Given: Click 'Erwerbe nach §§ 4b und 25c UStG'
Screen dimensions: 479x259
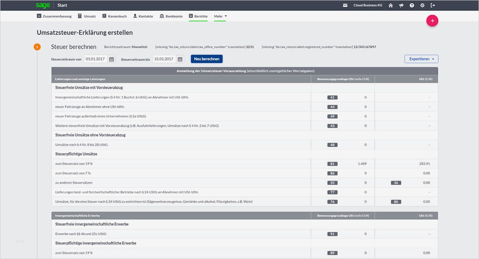Looking at the screenshot, I should click(x=81, y=234).
